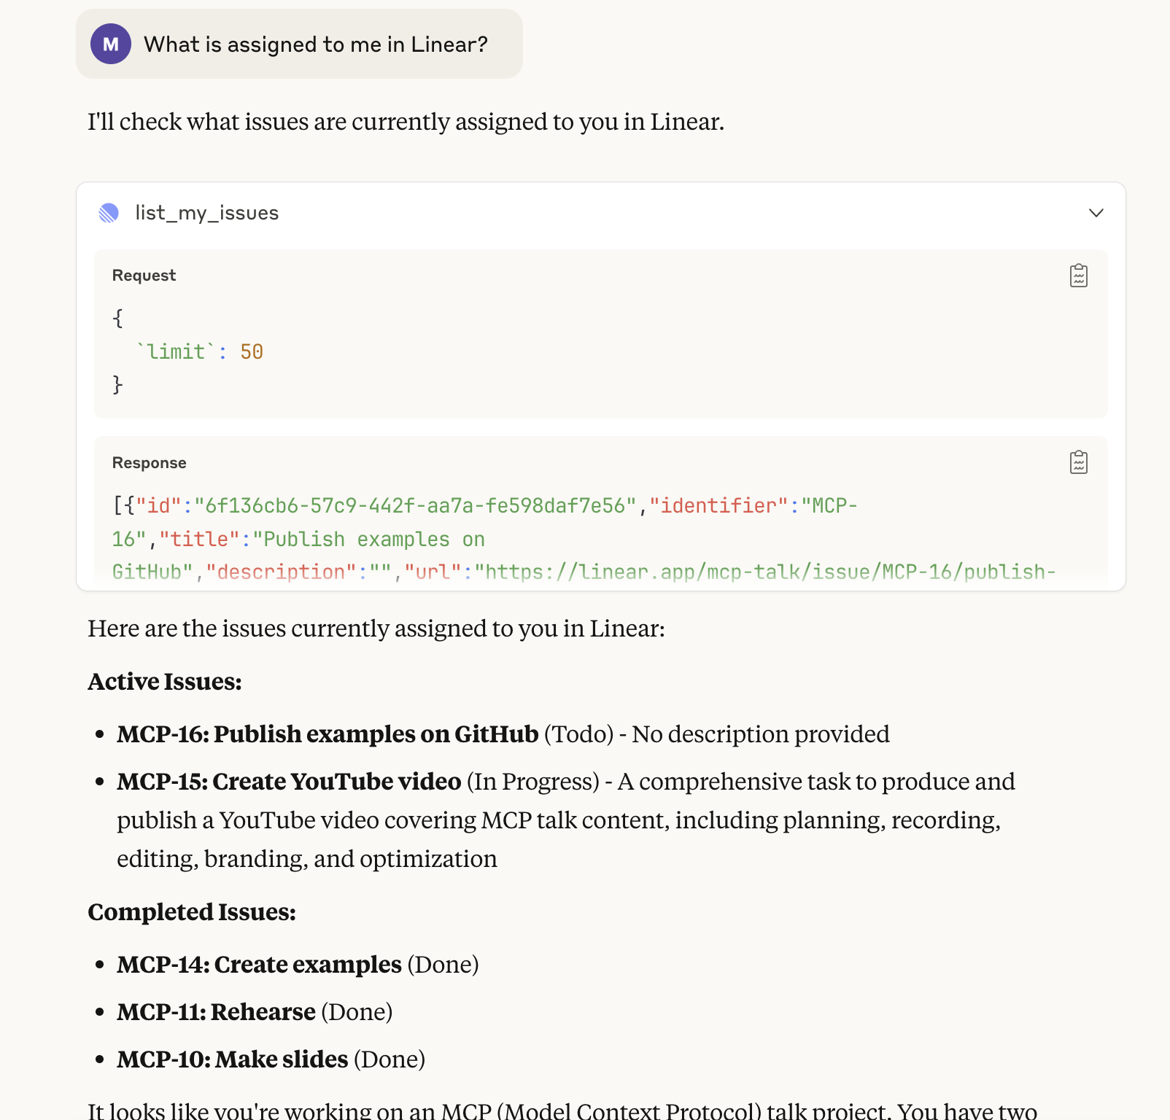The image size is (1170, 1120).
Task: Click the "identifier" key in response
Action: [x=718, y=505]
